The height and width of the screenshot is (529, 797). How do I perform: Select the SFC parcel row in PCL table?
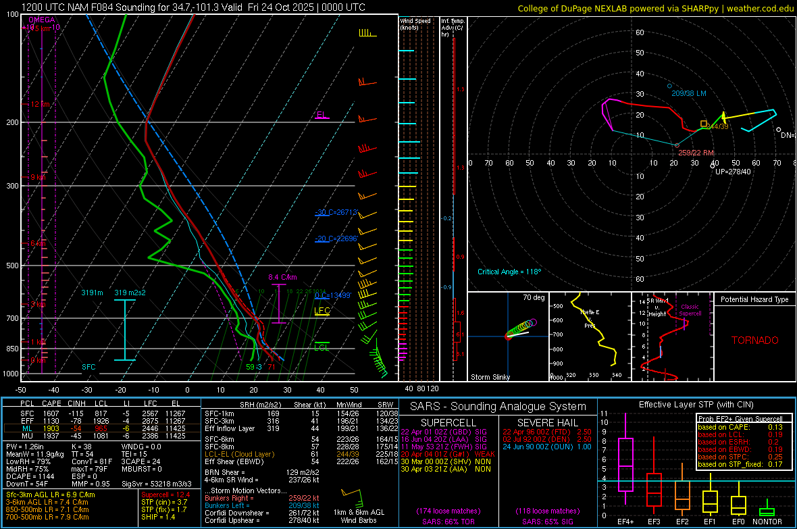tap(102, 413)
